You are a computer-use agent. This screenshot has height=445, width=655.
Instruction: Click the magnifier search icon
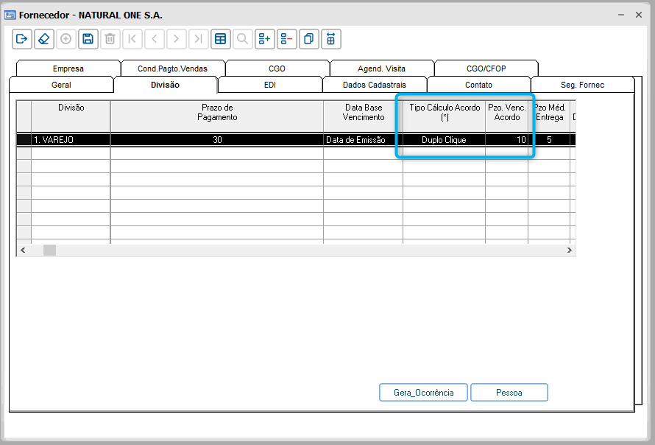pyautogui.click(x=243, y=39)
